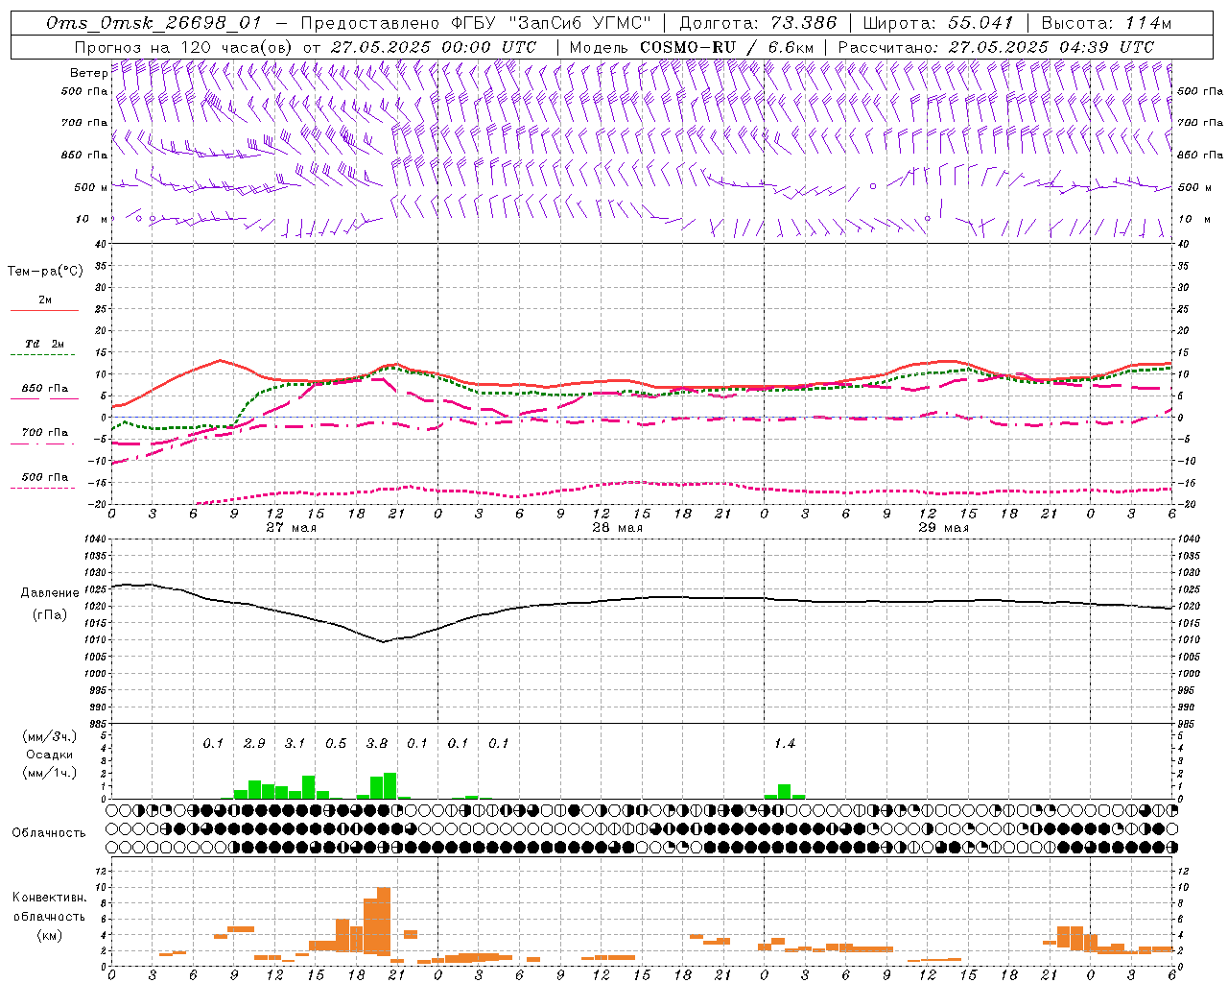Click the 1.4 precipitation total

coord(785,744)
